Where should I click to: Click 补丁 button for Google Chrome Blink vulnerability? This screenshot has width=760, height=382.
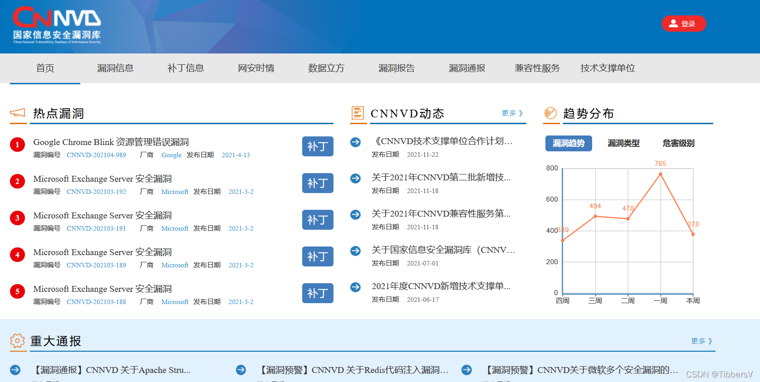(318, 146)
